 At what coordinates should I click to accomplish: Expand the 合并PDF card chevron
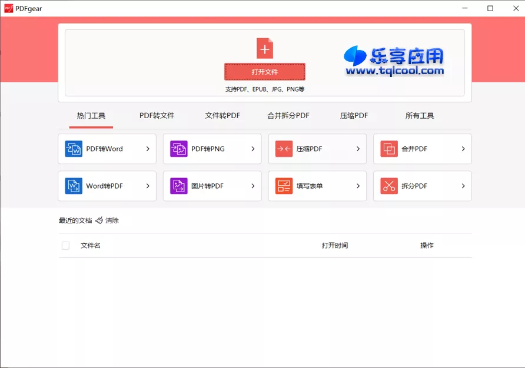tap(464, 149)
